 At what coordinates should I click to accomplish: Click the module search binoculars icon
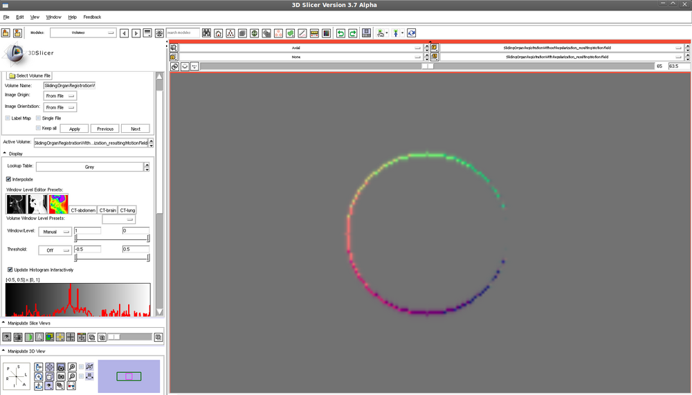coord(206,33)
